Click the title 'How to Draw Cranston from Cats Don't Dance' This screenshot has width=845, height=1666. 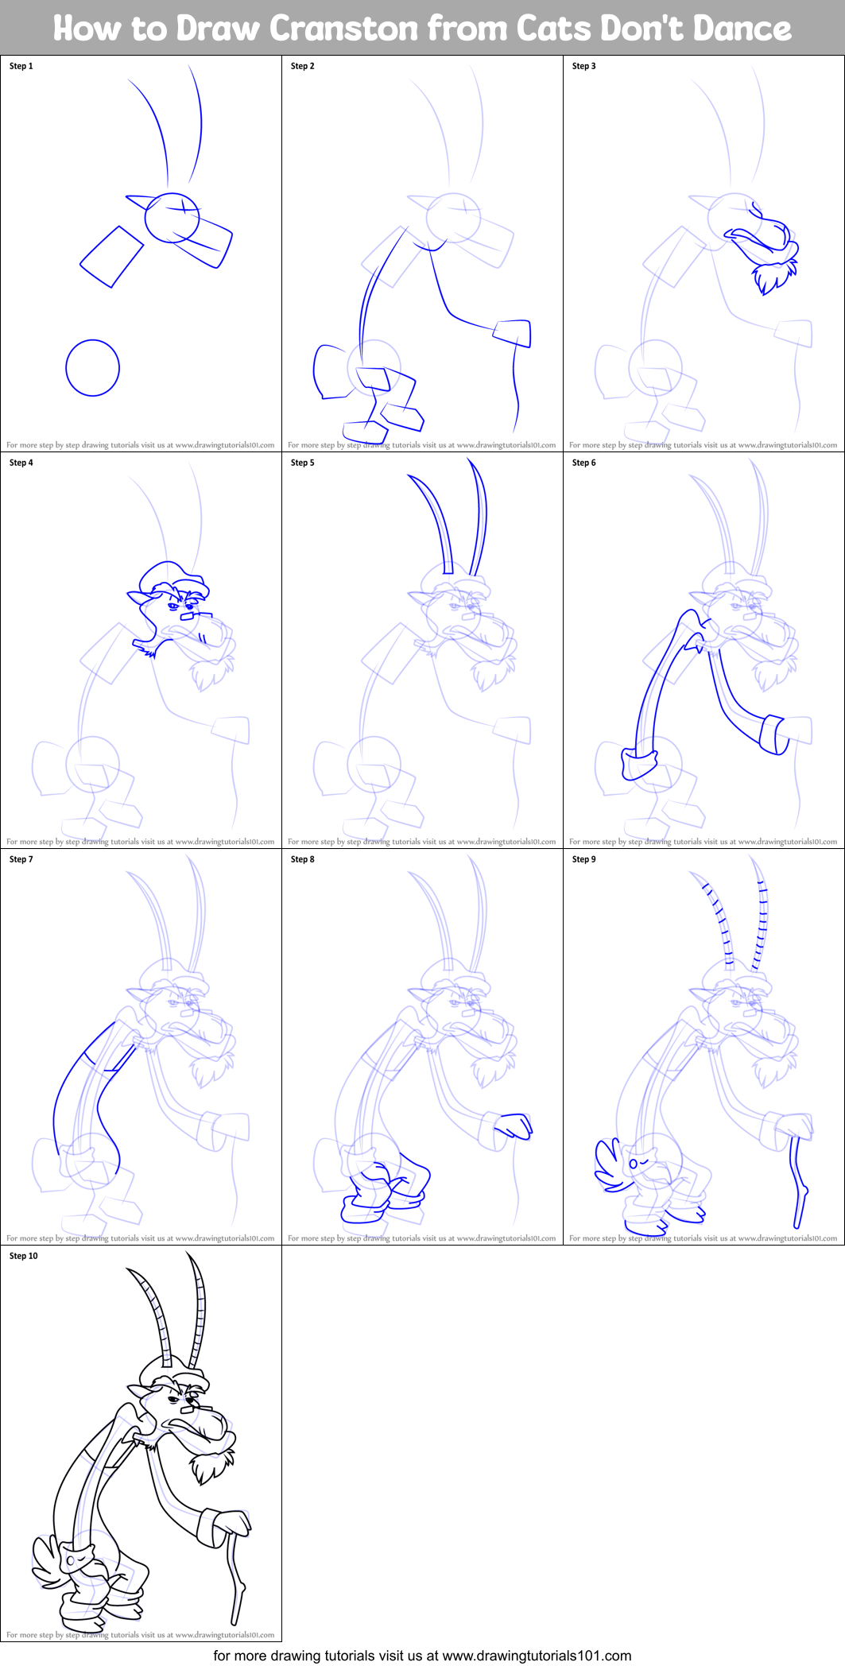click(x=422, y=29)
